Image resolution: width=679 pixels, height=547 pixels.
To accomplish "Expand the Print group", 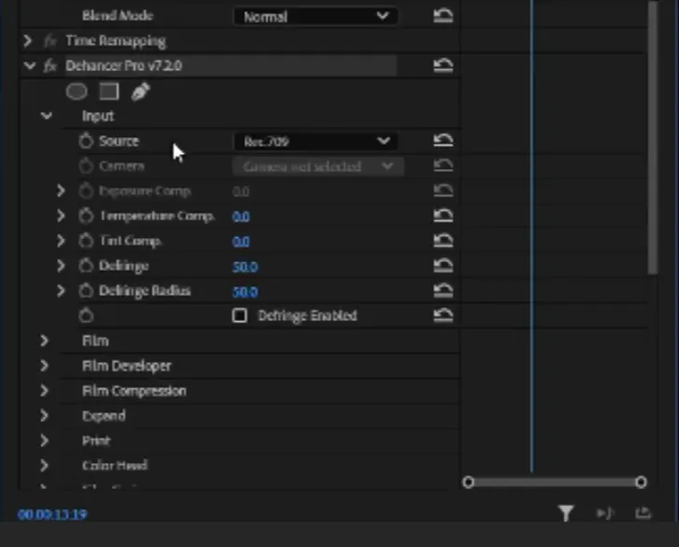I will coord(44,441).
